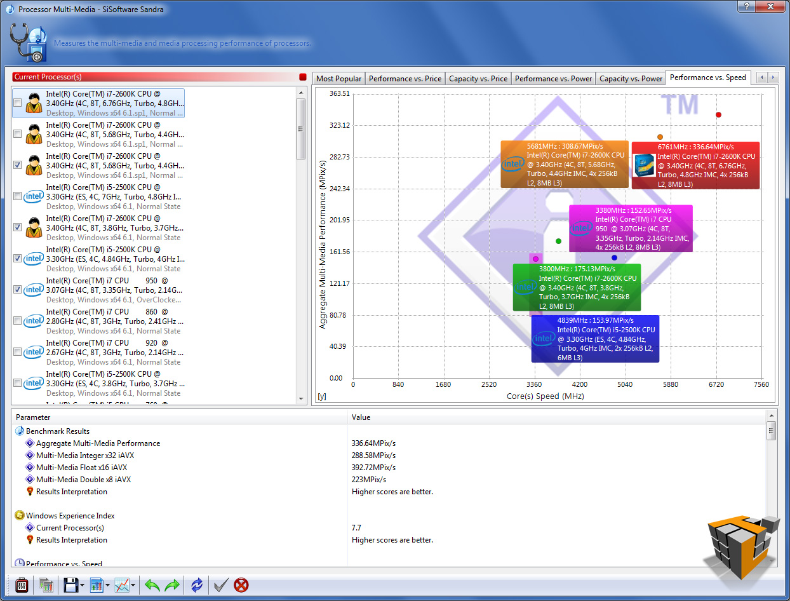
Task: Click the orange data point on chart
Action: point(660,137)
